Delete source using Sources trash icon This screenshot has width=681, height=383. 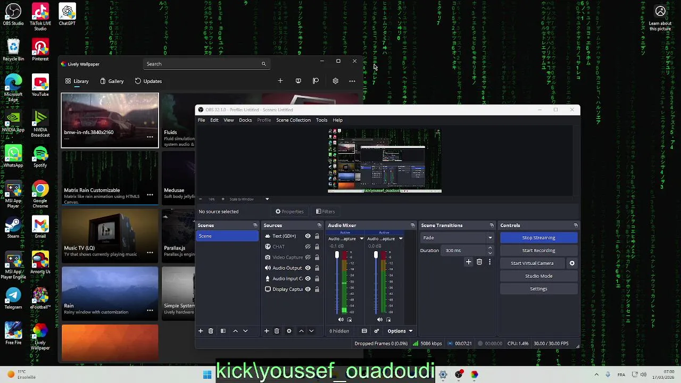click(277, 331)
